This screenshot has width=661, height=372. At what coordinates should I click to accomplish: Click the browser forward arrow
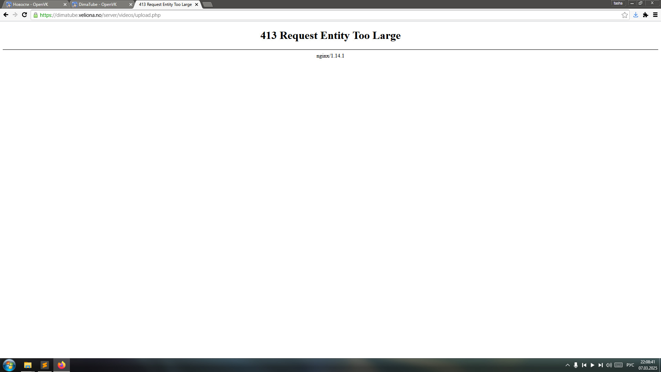[x=15, y=15]
